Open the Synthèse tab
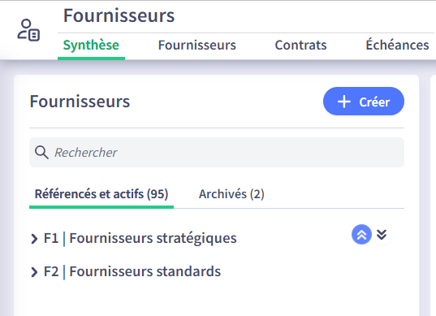The width and height of the screenshot is (436, 316). [x=91, y=45]
